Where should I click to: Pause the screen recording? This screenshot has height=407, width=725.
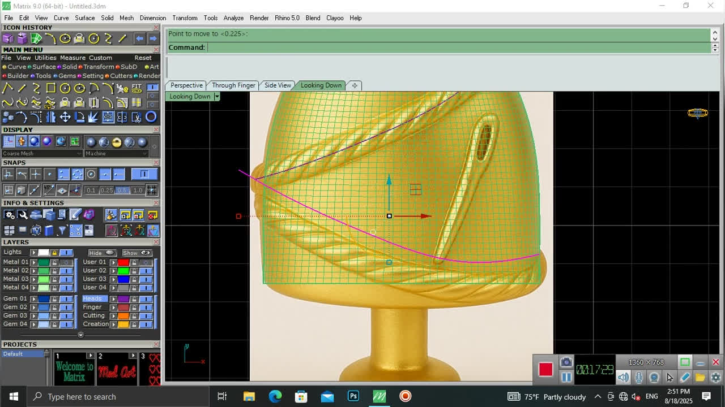pyautogui.click(x=566, y=377)
